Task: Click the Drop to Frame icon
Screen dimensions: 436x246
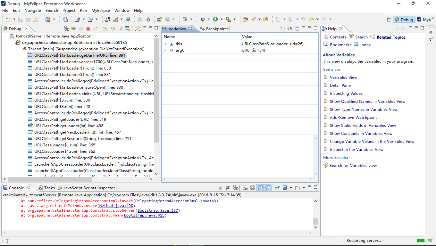Action: pos(127,29)
